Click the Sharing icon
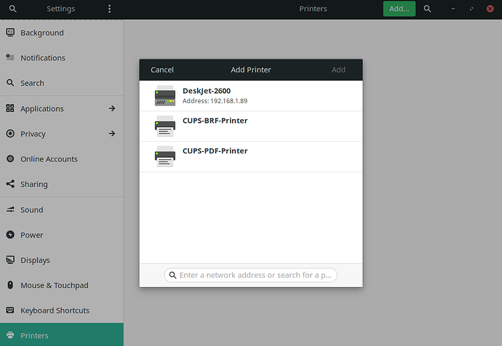Viewport: 502px width, 346px height. click(x=10, y=184)
